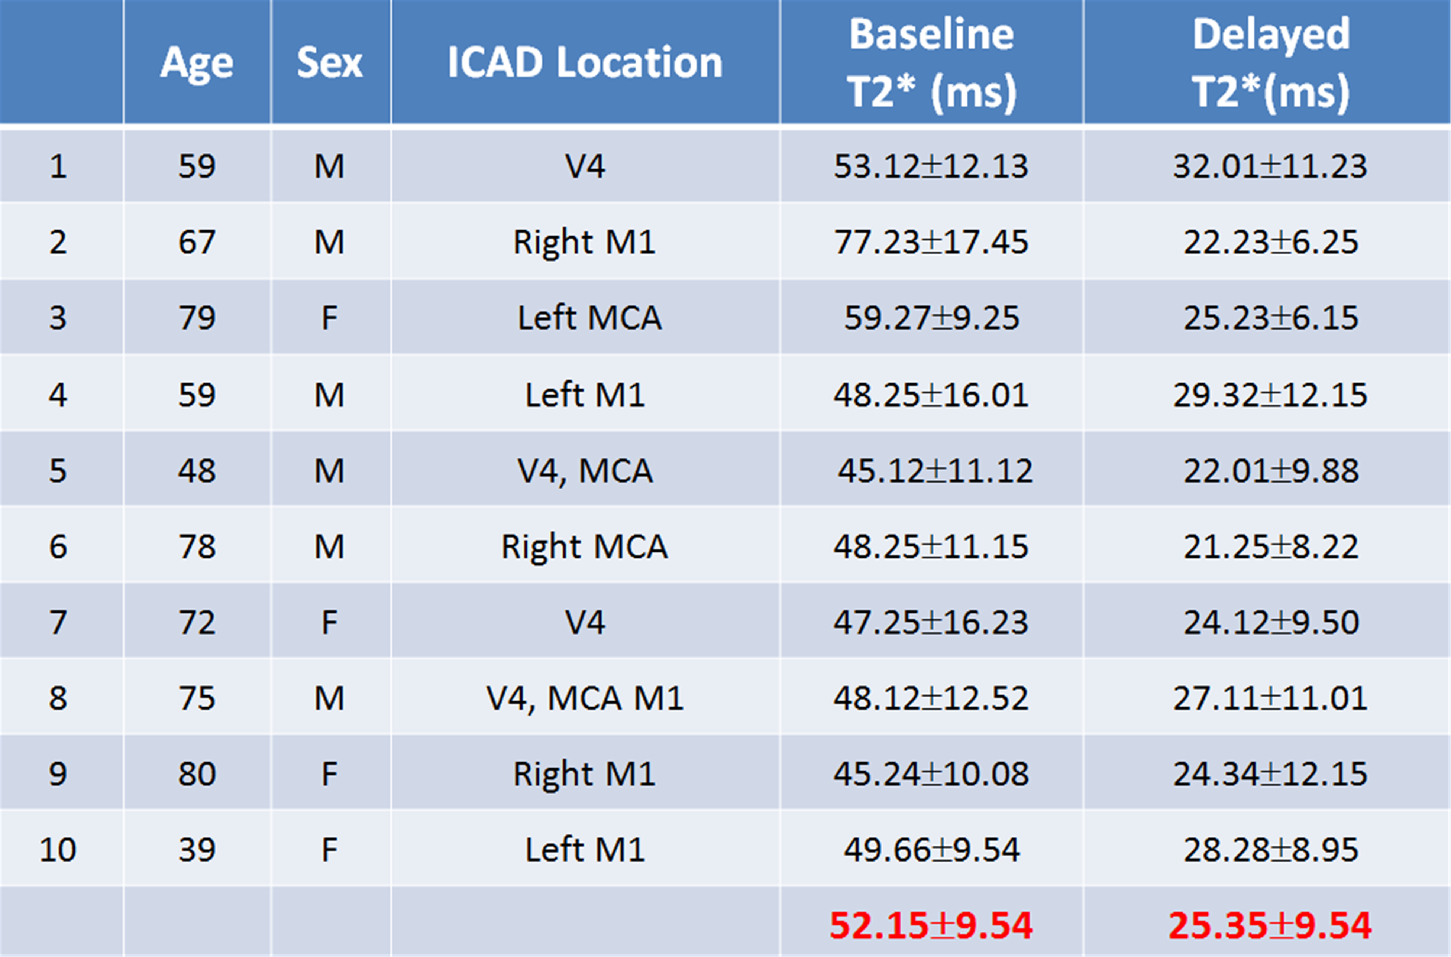Click row number 10 cell
The width and height of the screenshot is (1451, 957).
click(58, 850)
